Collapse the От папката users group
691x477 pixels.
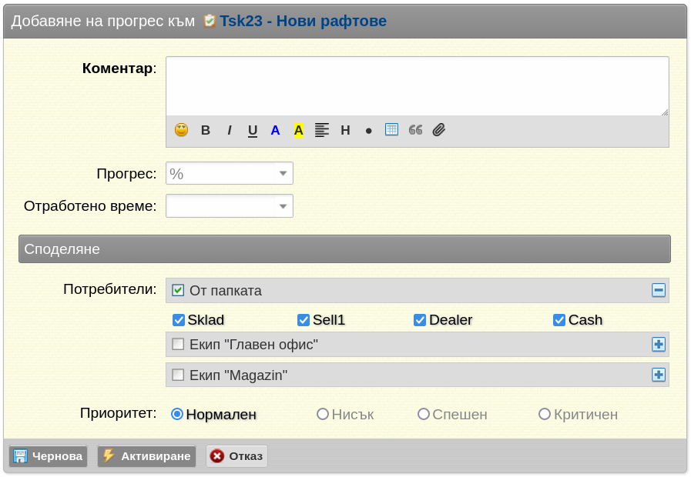coord(659,290)
